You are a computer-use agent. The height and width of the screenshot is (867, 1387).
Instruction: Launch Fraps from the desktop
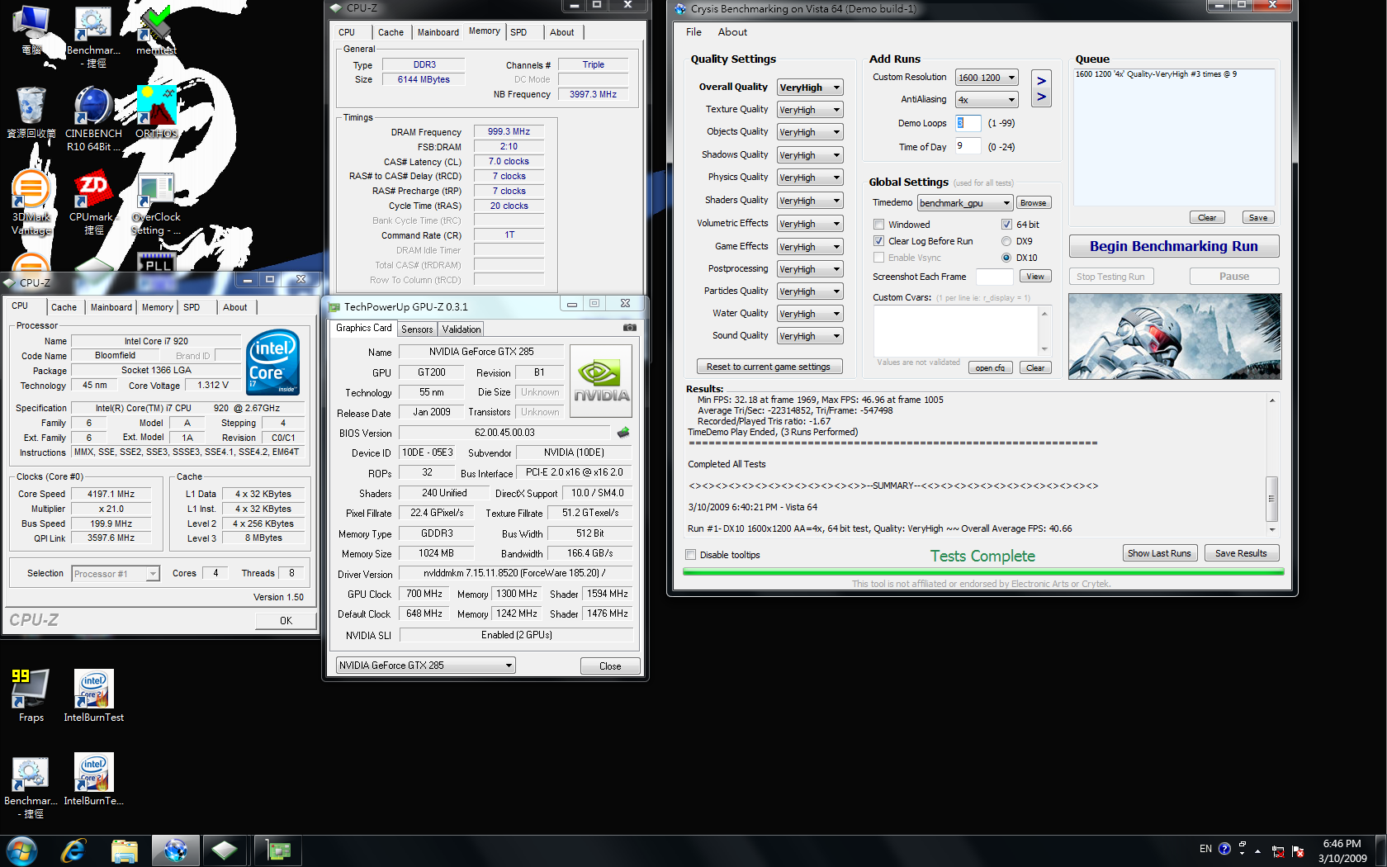[x=31, y=695]
